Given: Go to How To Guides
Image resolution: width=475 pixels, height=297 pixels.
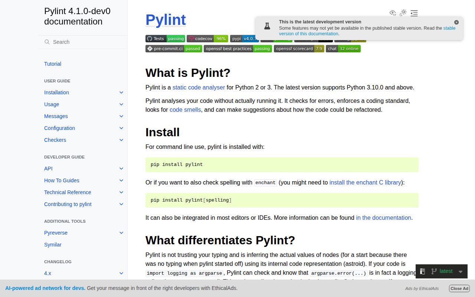Looking at the screenshot, I should click(x=62, y=180).
